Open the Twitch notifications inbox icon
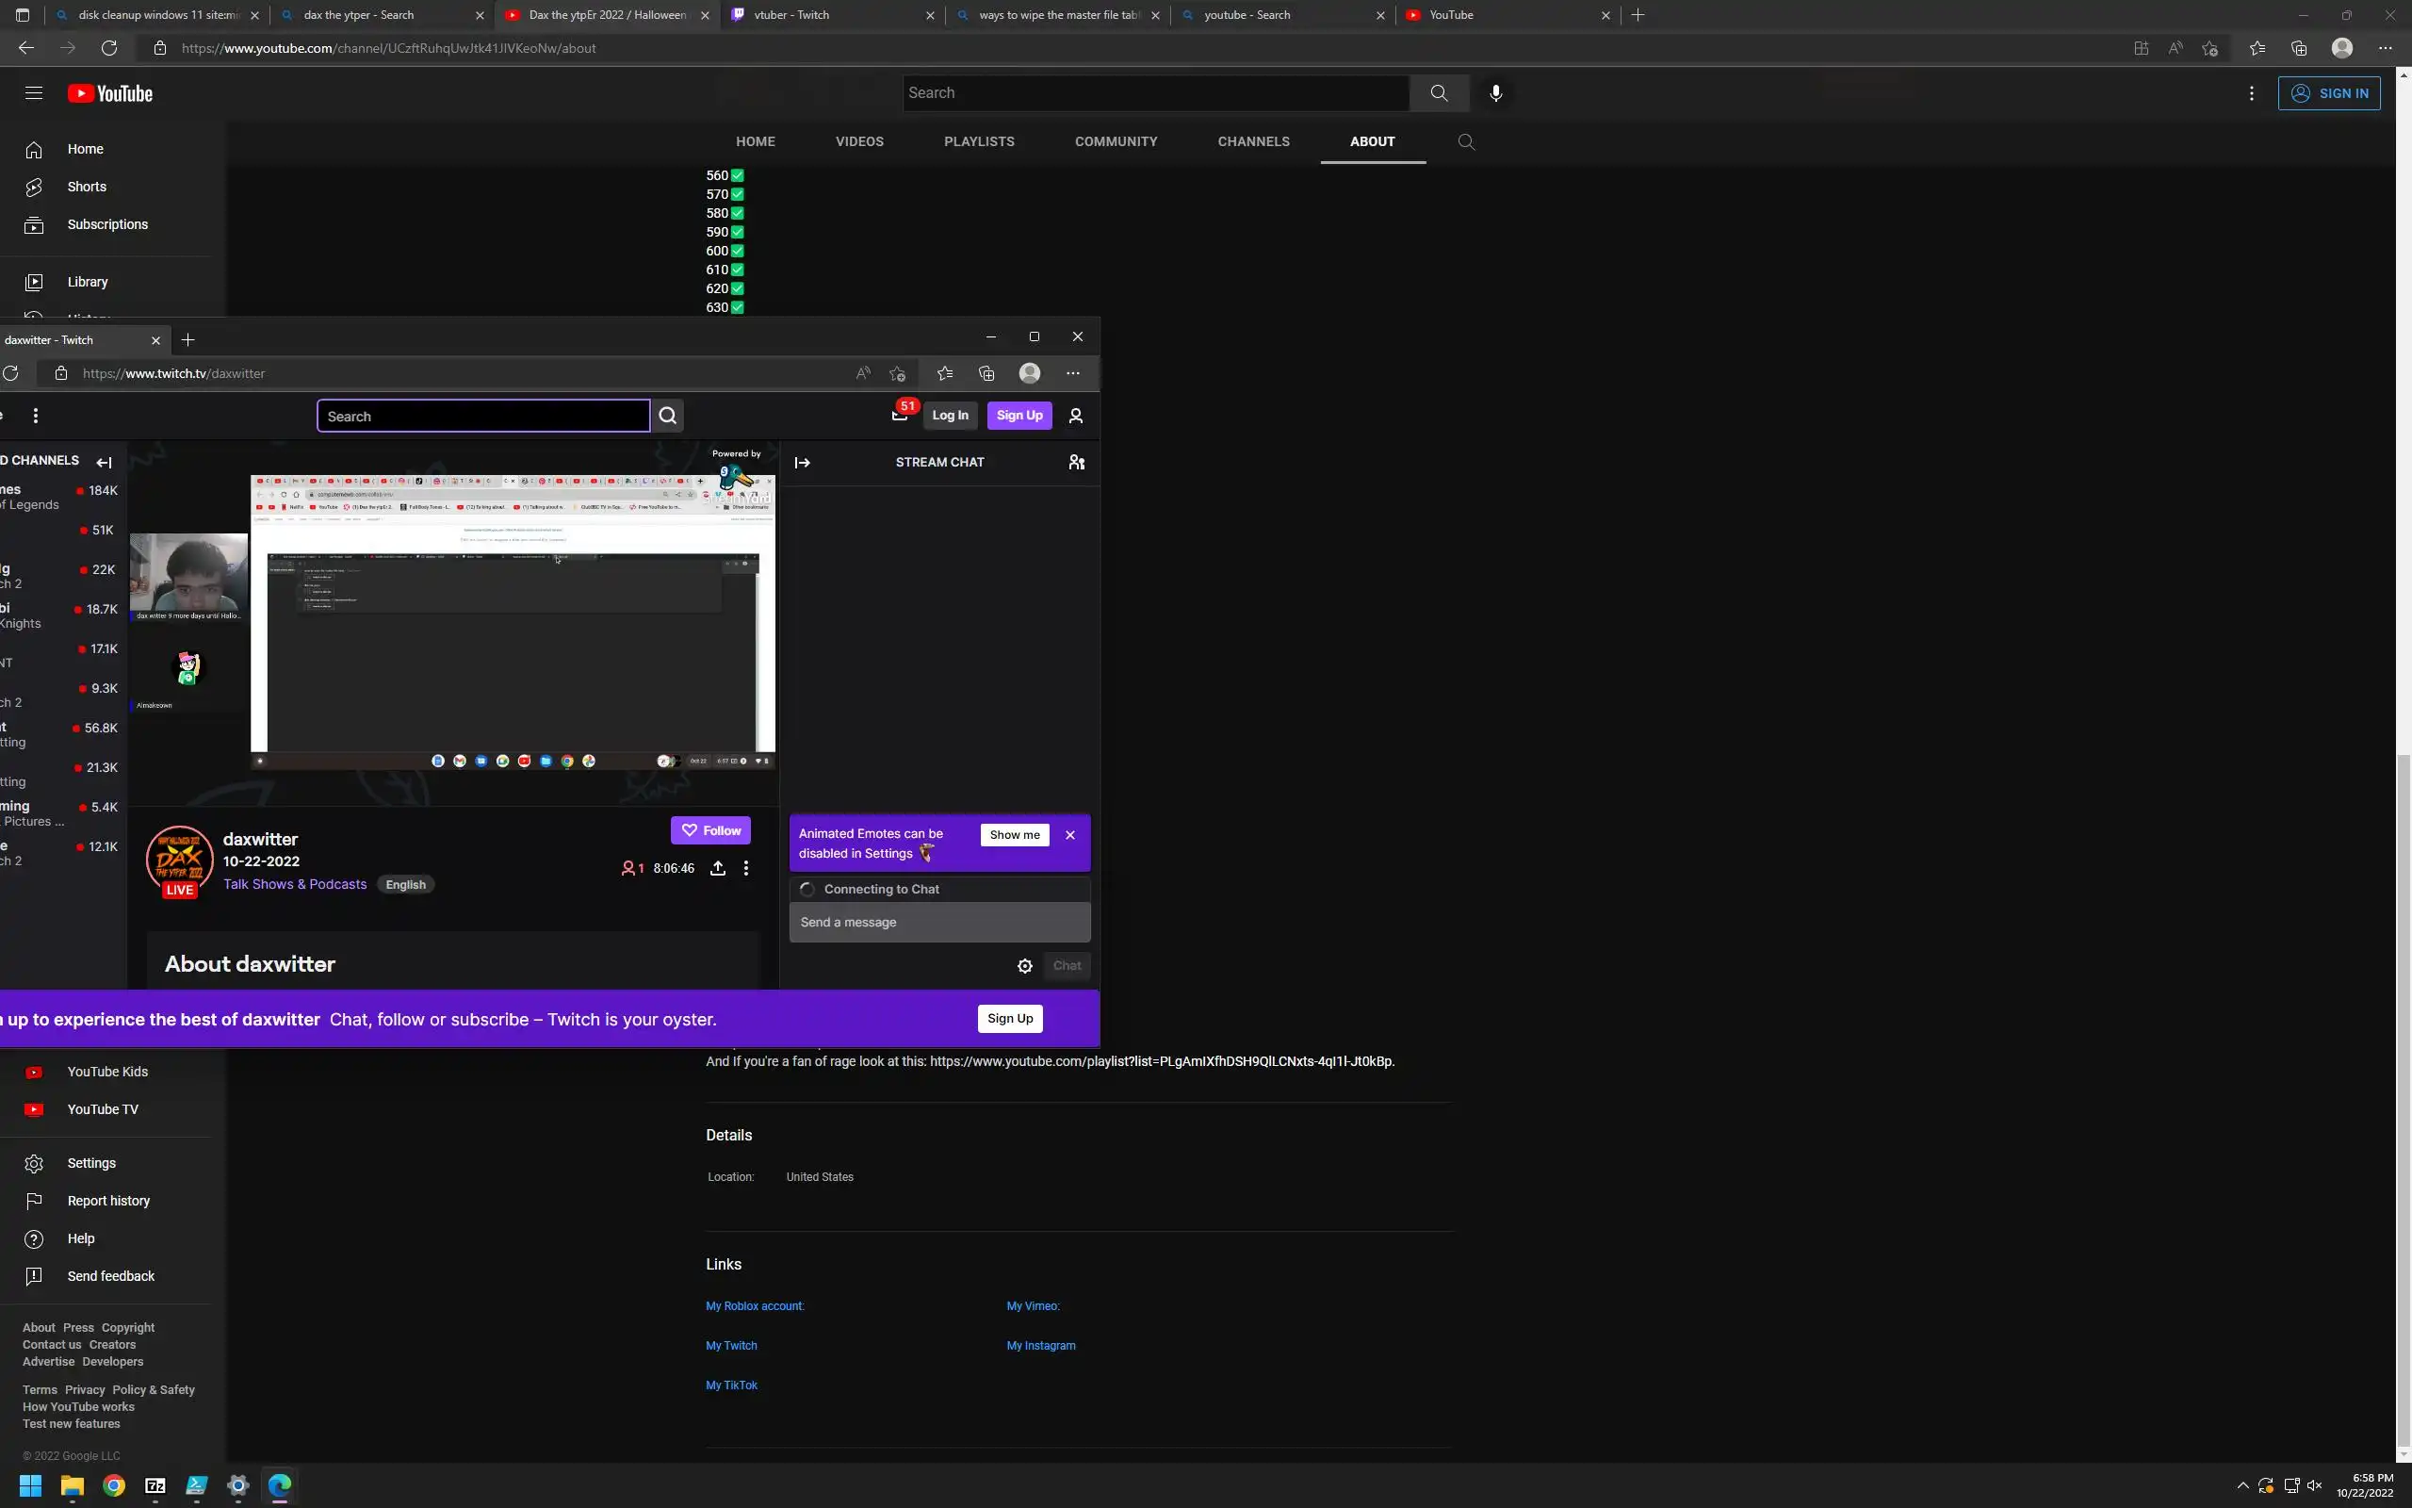Screen dimensions: 2412x1508 pyautogui.click(x=899, y=415)
